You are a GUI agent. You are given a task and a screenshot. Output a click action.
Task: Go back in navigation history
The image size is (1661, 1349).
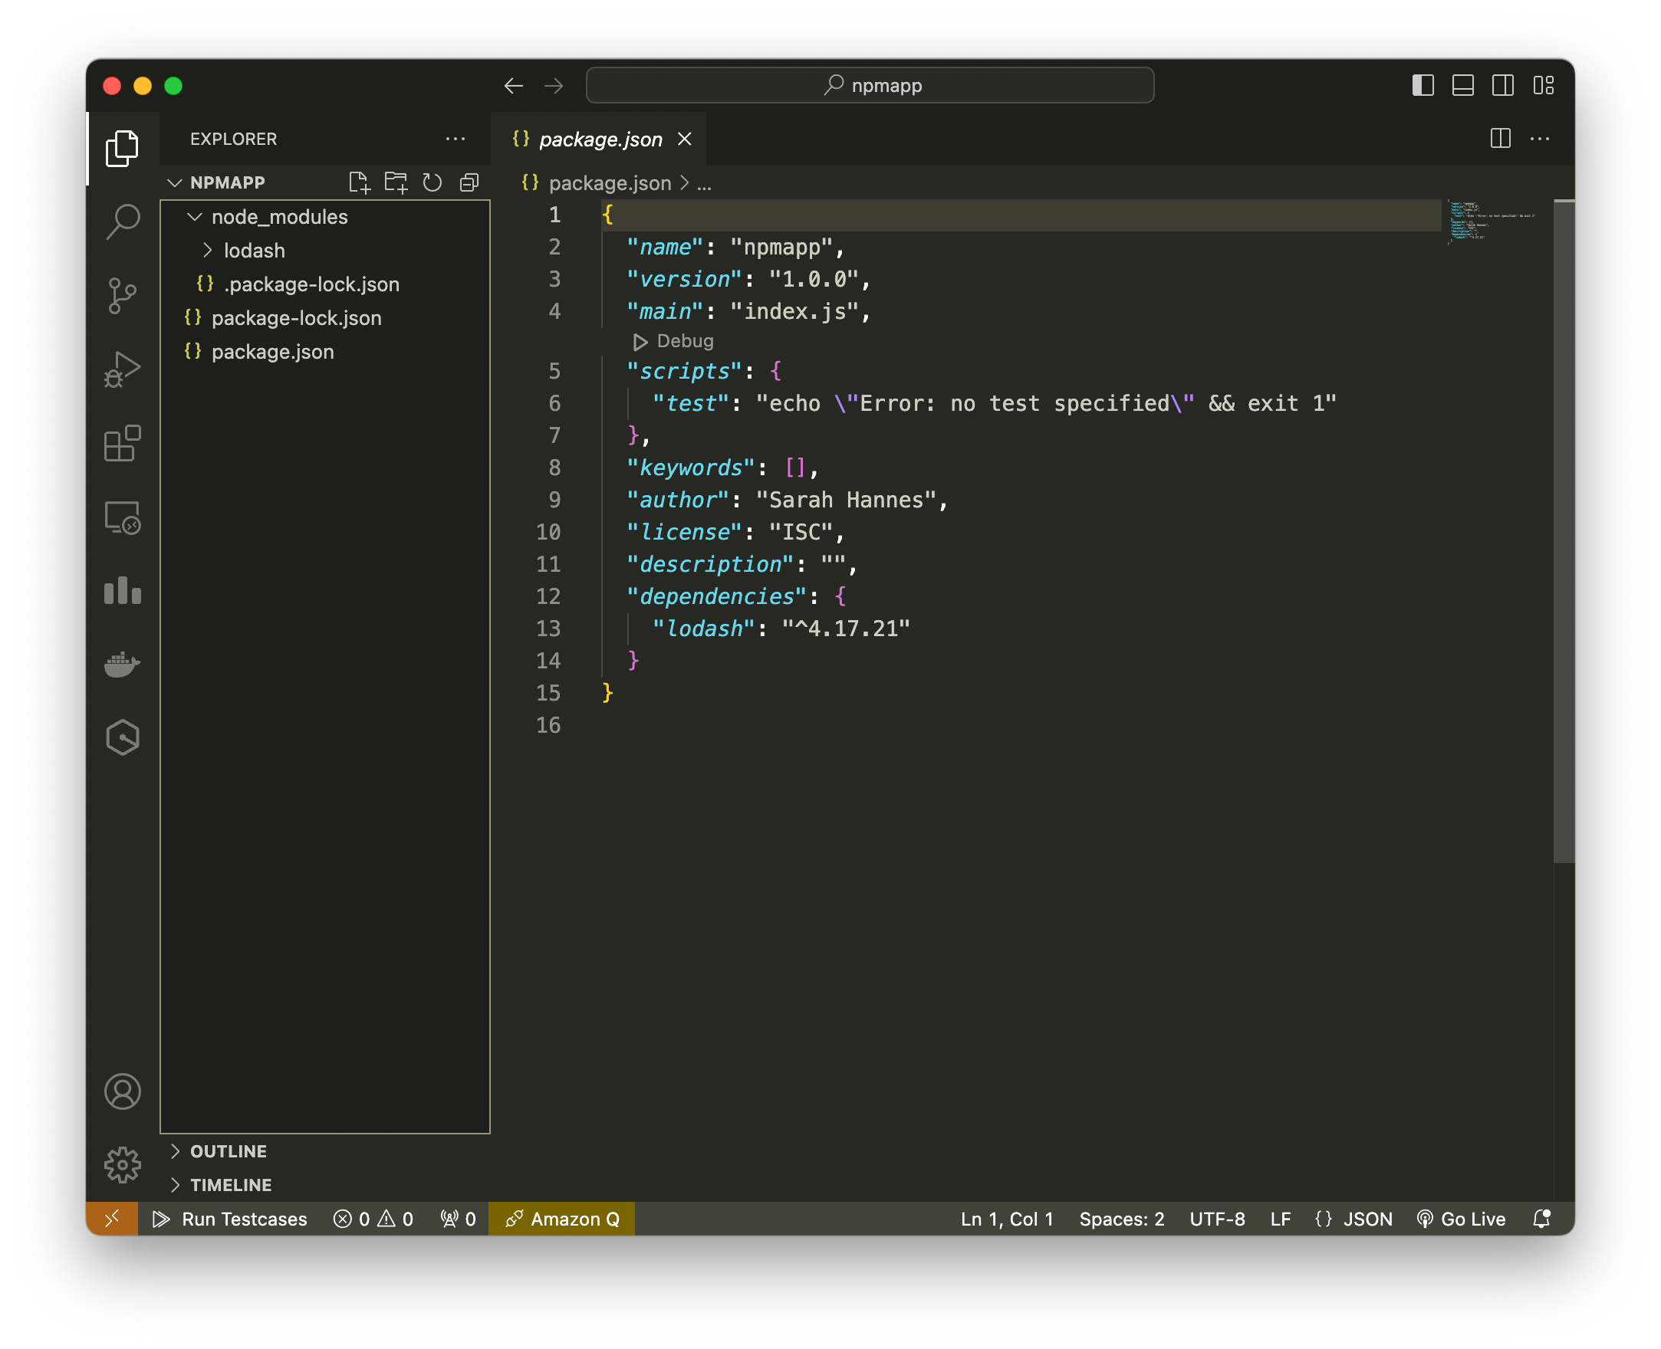[514, 86]
